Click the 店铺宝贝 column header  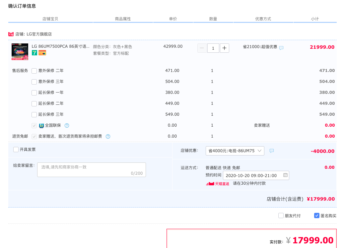[50, 19]
